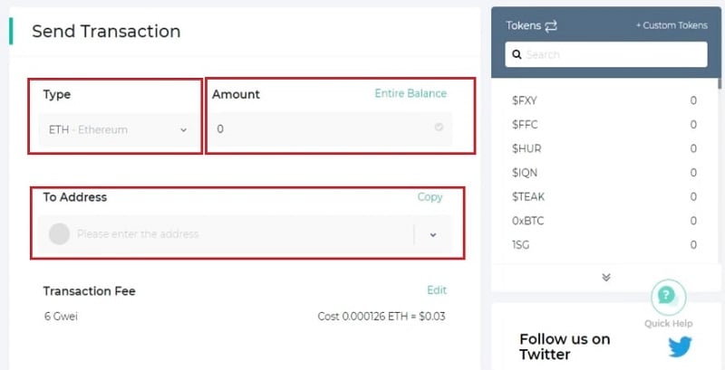This screenshot has height=370, width=725.
Task: Click the search magnifier icon in Tokens
Action: click(517, 54)
